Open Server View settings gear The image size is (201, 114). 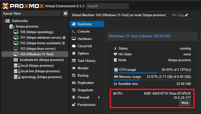tap(65, 13)
